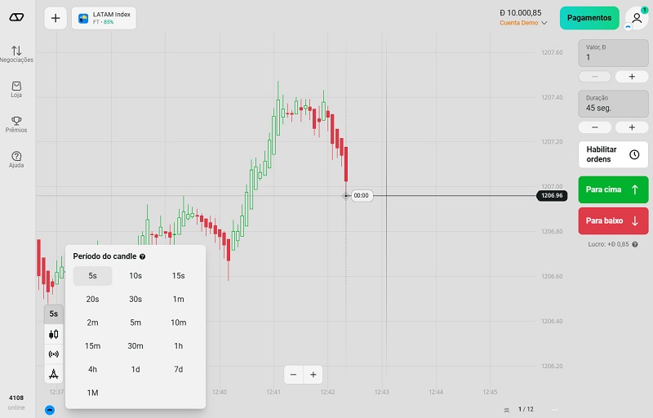Viewport: 653px width, 418px height.
Task: Select 30m candle period
Action: [135, 345]
